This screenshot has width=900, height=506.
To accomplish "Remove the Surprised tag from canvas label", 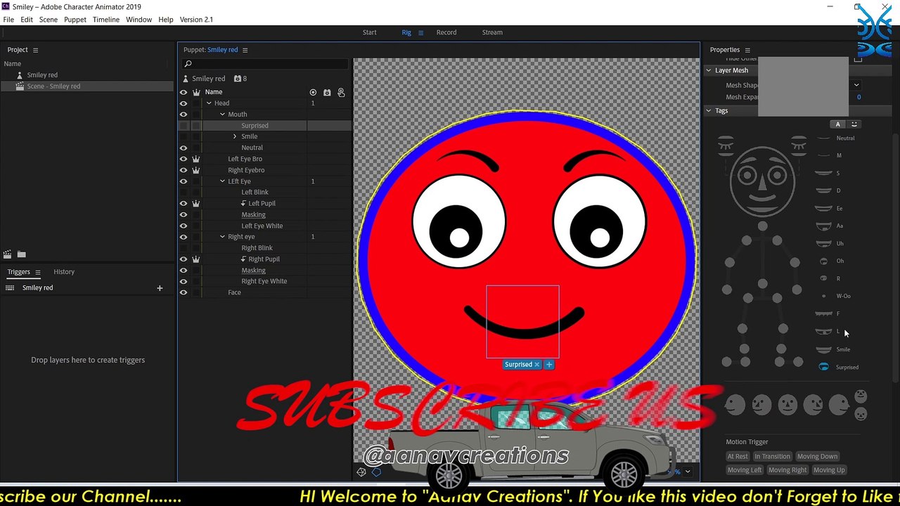I will tap(536, 365).
